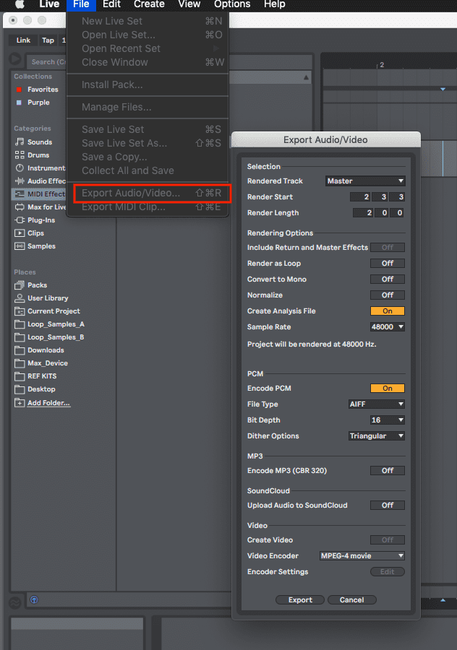
Task: Click the Max for Live icon
Action: click(x=20, y=207)
